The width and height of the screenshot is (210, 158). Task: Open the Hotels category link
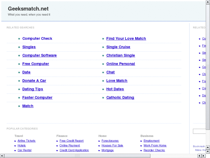(x=22, y=146)
